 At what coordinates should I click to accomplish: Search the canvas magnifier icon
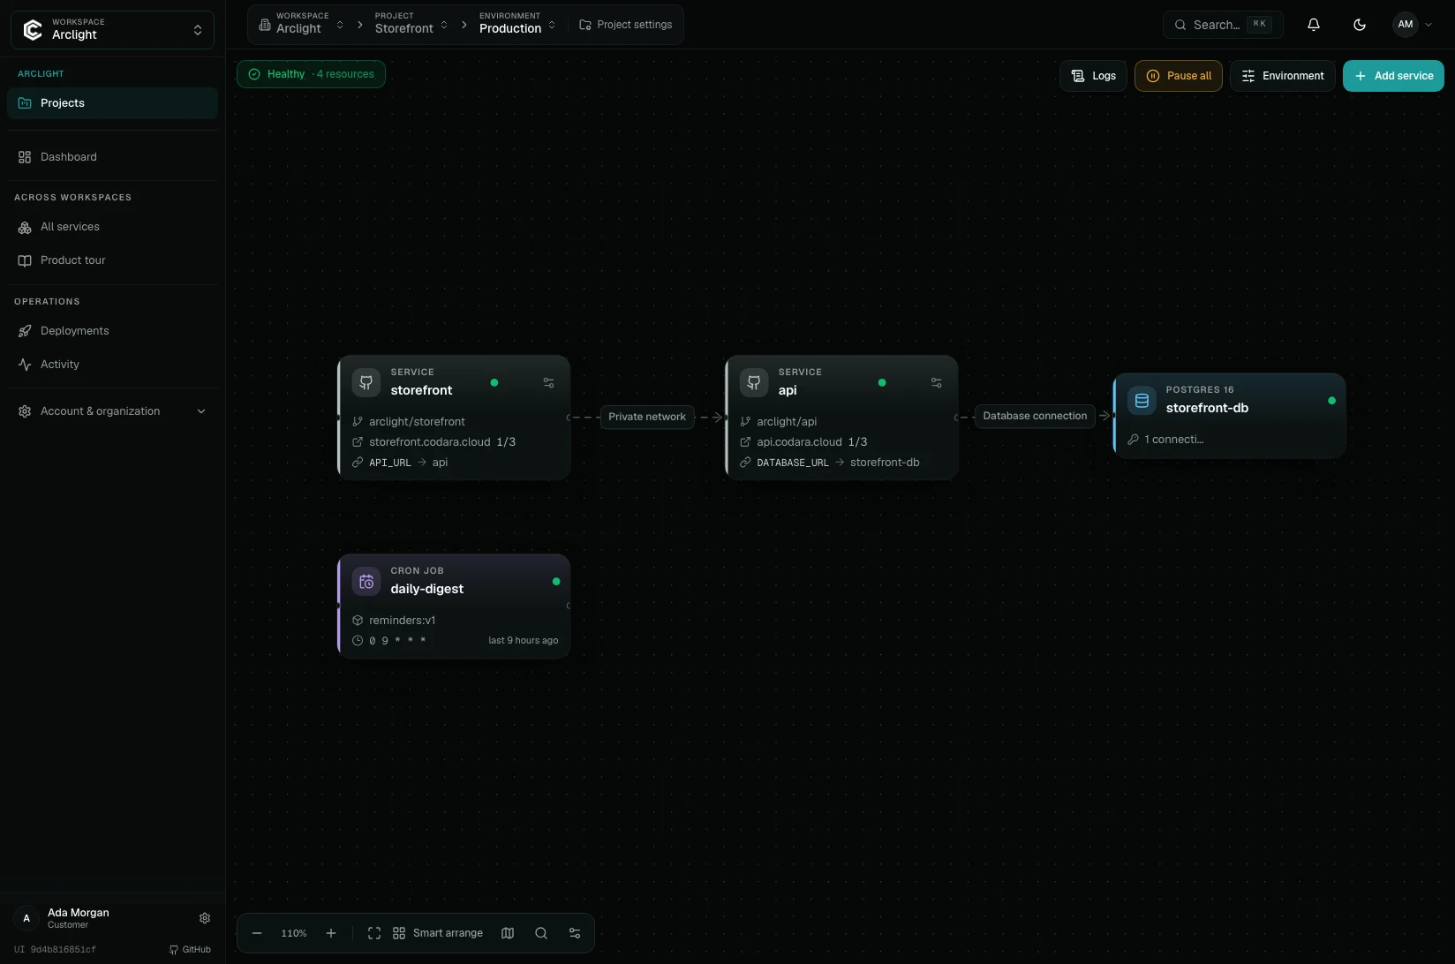point(541,933)
